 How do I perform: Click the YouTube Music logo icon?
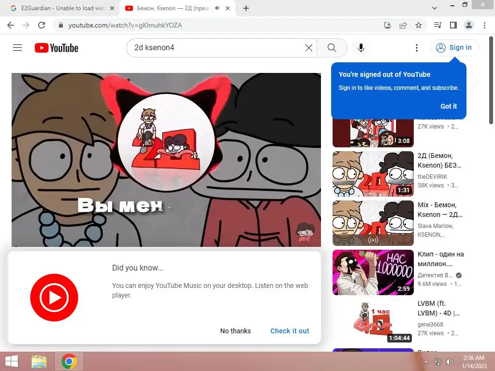pyautogui.click(x=54, y=298)
